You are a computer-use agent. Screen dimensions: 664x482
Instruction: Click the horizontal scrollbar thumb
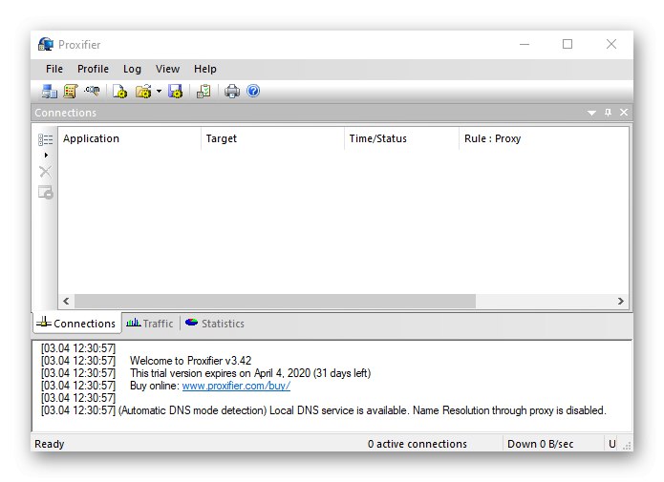point(275,301)
